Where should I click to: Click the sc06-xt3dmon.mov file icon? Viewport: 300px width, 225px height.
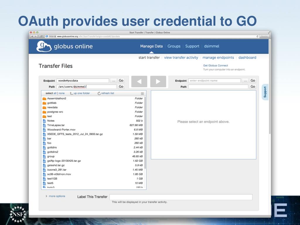45,174
